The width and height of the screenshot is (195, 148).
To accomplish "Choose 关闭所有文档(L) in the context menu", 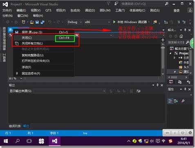I will point(44,43).
